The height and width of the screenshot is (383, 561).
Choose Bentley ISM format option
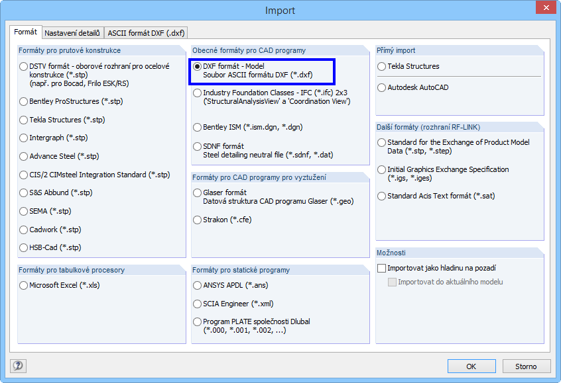pos(198,127)
